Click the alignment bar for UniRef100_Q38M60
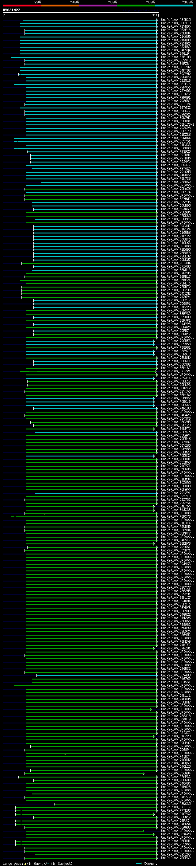196x866 pixels. [100, 182]
